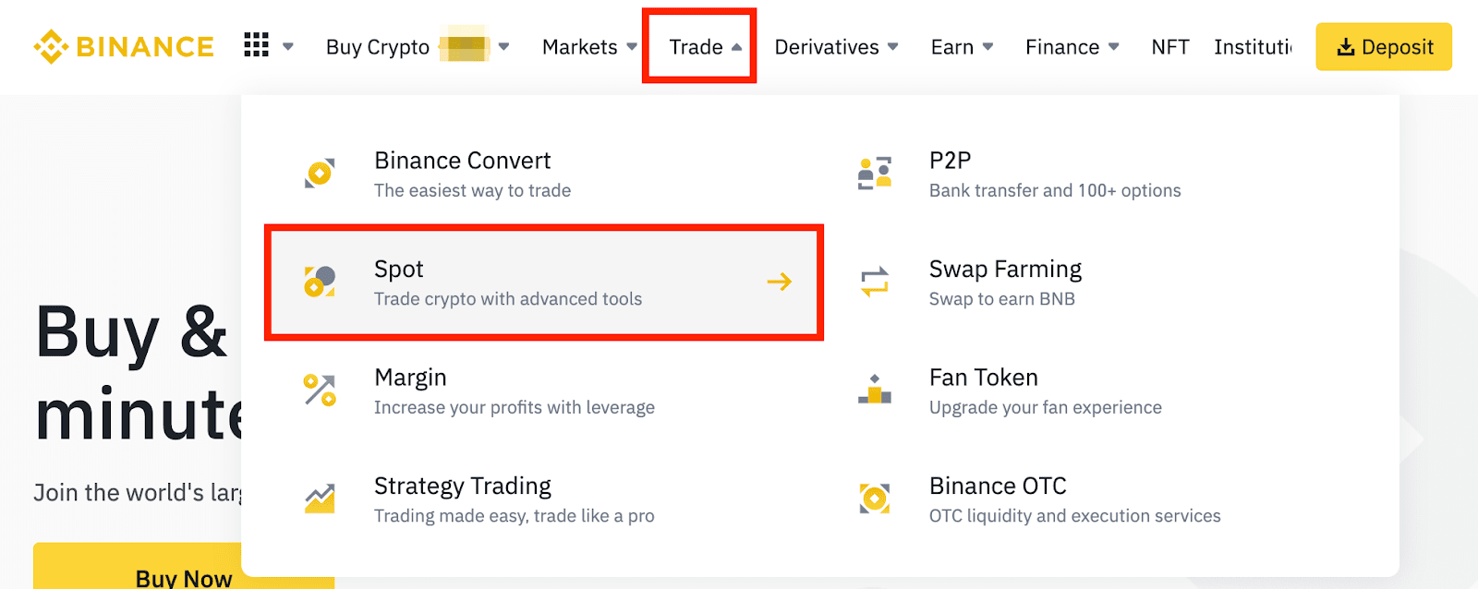Click the Fan Token podium icon

(874, 391)
